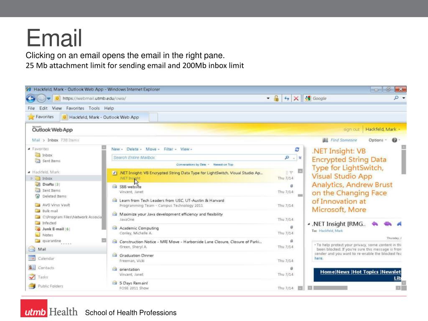This screenshot has width=428, height=321.
Task: Collapse the Hackfeld, Mark folder tree
Action: (29, 172)
